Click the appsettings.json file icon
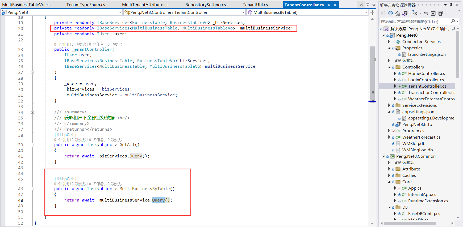 coord(398,112)
